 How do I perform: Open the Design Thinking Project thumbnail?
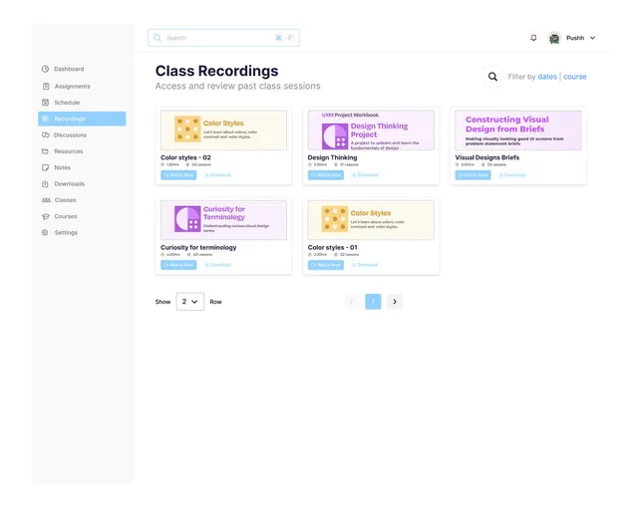[371, 129]
